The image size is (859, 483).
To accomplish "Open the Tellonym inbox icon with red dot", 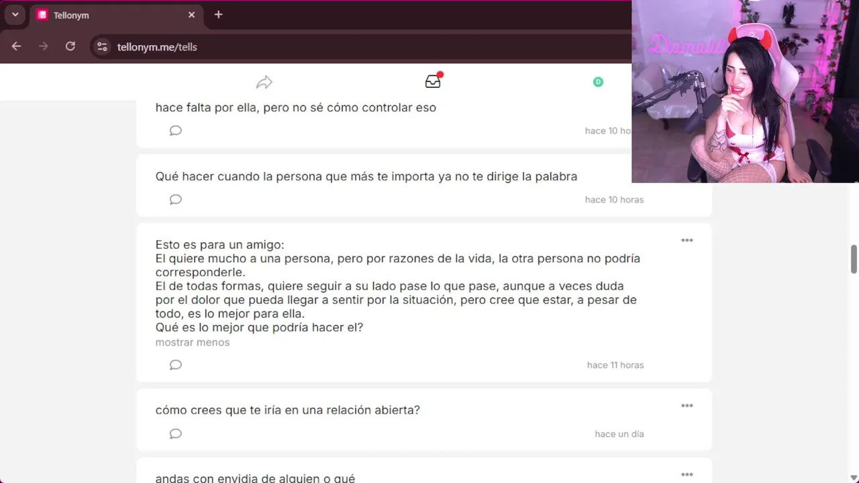I will point(433,81).
